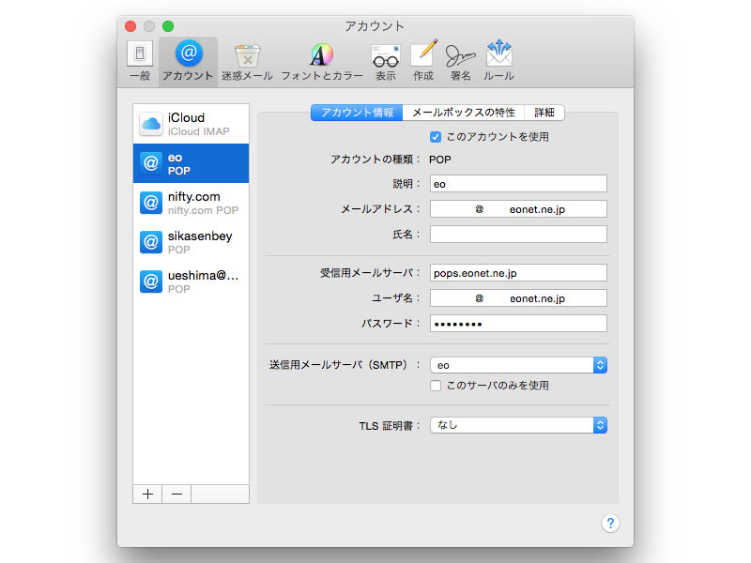This screenshot has height=563, width=751.
Task: Close the アカウント window
Action: click(130, 26)
